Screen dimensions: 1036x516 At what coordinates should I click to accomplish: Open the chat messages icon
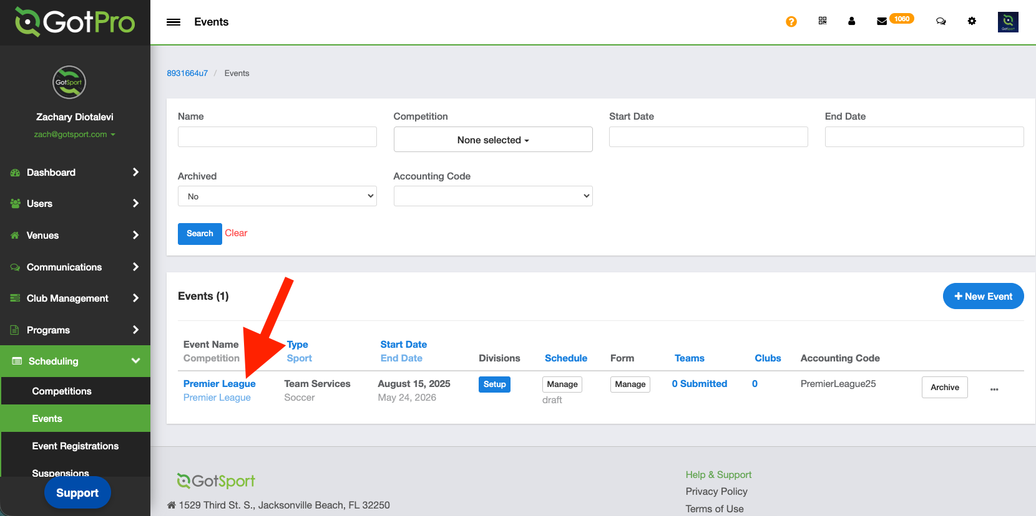coord(941,21)
